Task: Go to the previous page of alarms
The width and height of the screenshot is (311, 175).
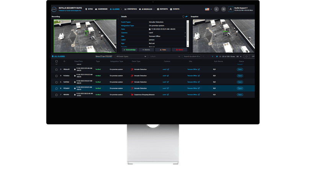Action: coord(208,56)
